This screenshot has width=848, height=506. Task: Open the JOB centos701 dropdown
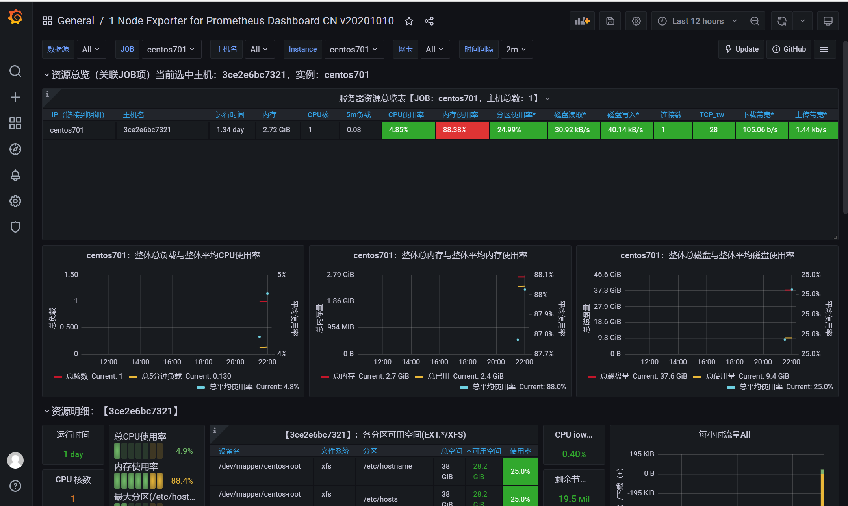click(171, 49)
